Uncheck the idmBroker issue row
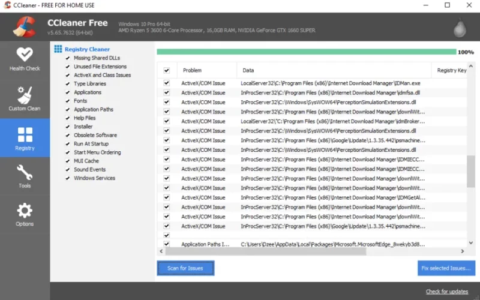 (x=167, y=121)
